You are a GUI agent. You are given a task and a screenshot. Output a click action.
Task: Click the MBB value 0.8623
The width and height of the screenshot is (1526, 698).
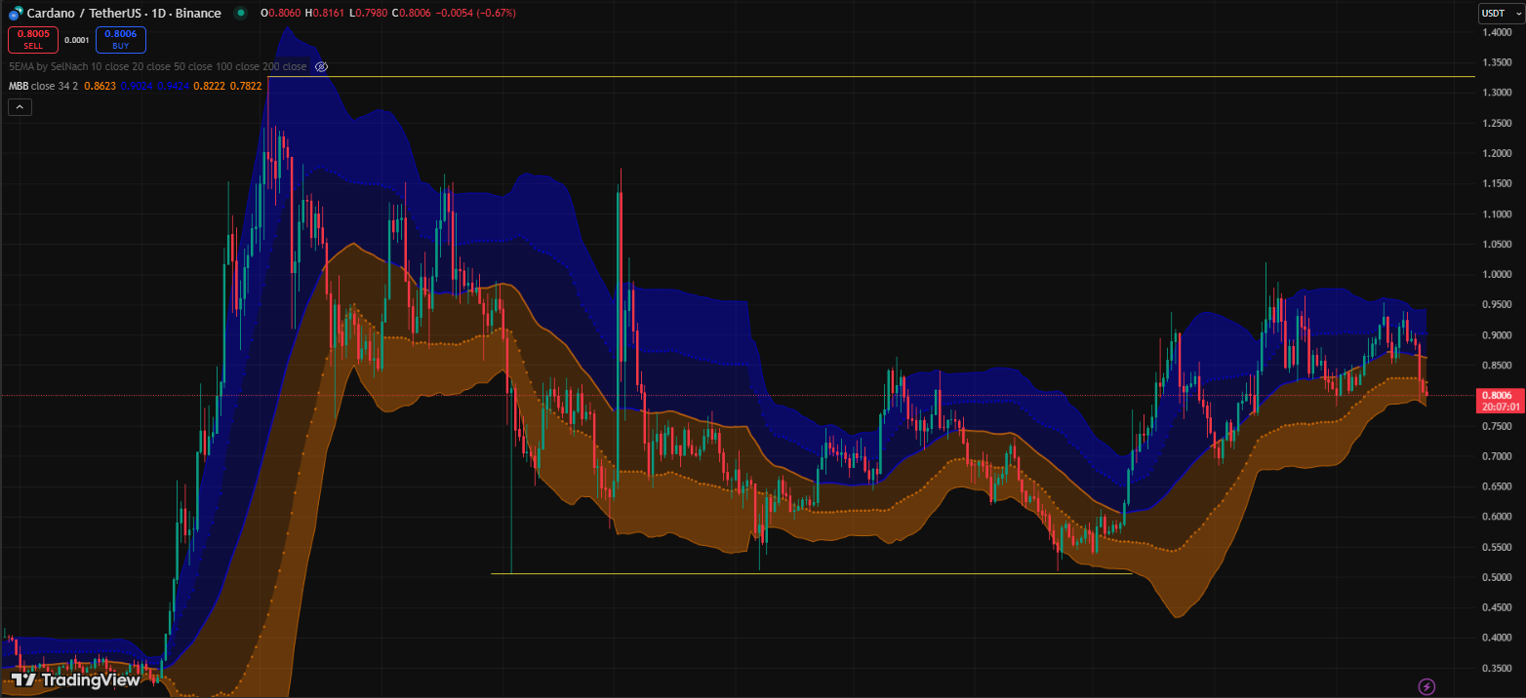(x=100, y=86)
